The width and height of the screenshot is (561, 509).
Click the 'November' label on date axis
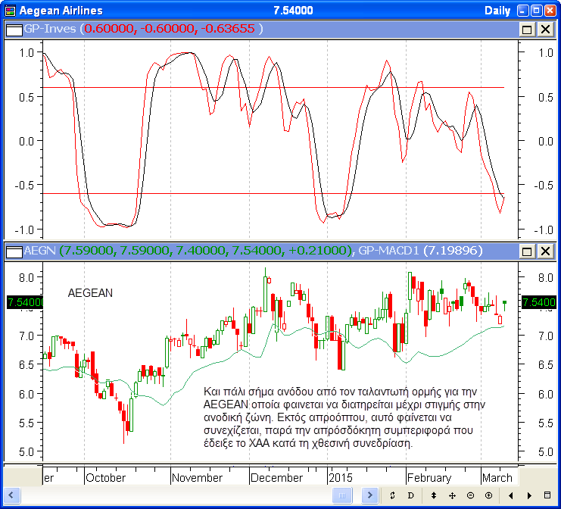click(197, 478)
